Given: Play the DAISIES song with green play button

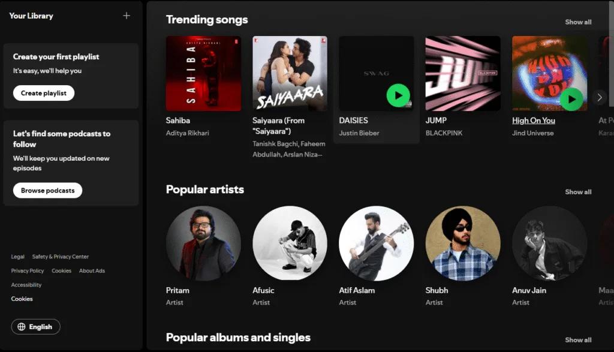Looking at the screenshot, I should [x=398, y=95].
